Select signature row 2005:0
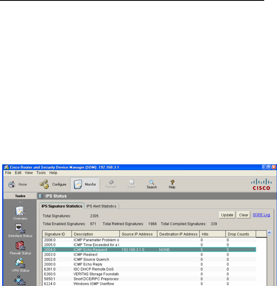 coord(149,245)
